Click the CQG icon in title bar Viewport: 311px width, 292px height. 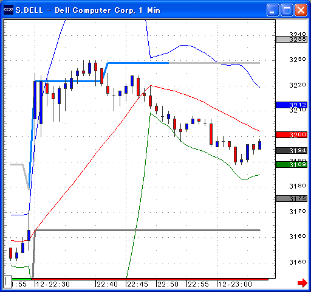9,10
